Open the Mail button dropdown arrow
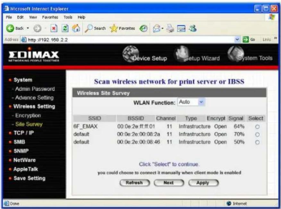 pos(162,28)
